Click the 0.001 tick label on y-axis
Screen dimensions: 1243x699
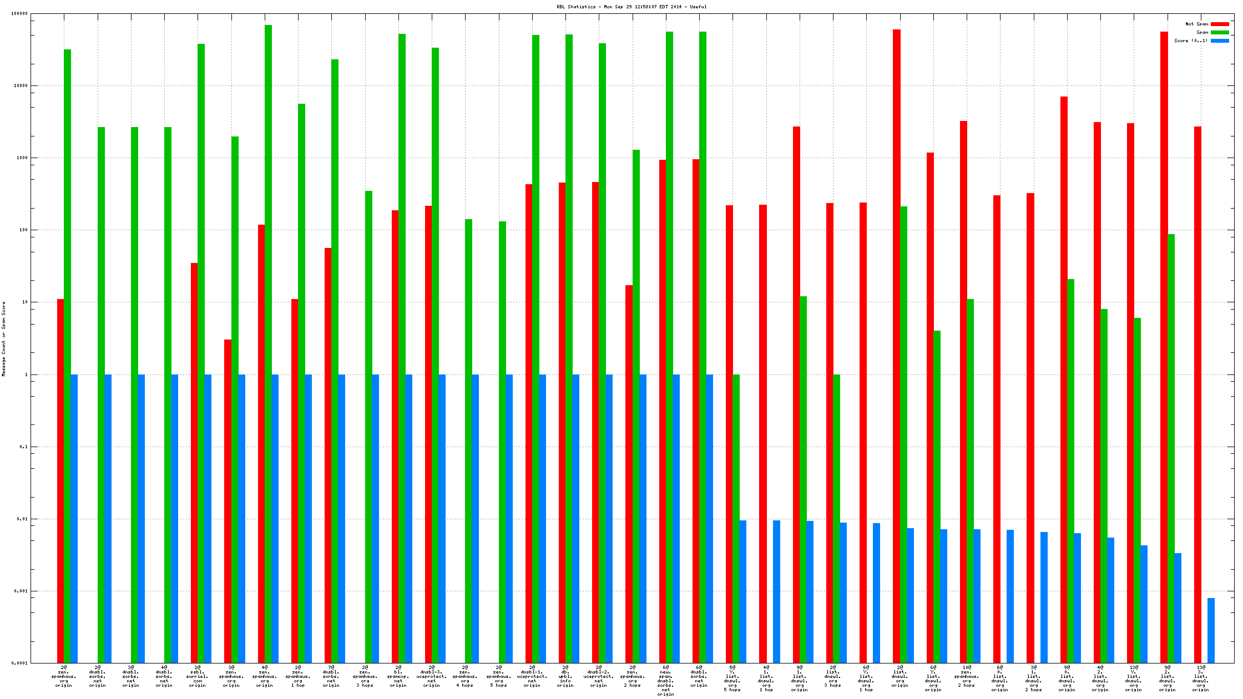21,591
